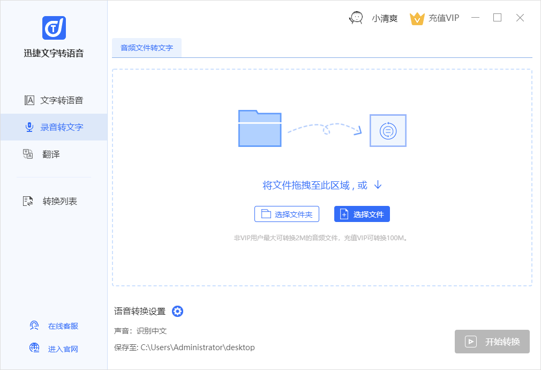Open 语音转换设置 gear icon

177,311
